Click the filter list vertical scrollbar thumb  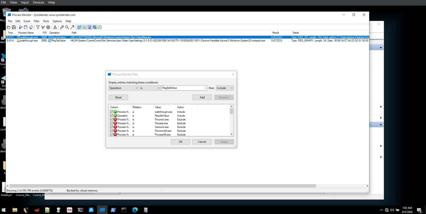[x=231, y=111]
